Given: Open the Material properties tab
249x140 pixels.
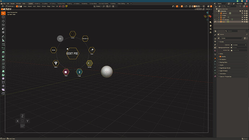Looking at the screenshot, I should click(x=215, y=76).
